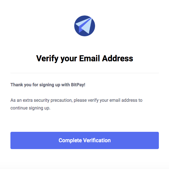This screenshot has width=169, height=169.
Task: Click the word precaution in the paragraph
Action: click(62, 101)
